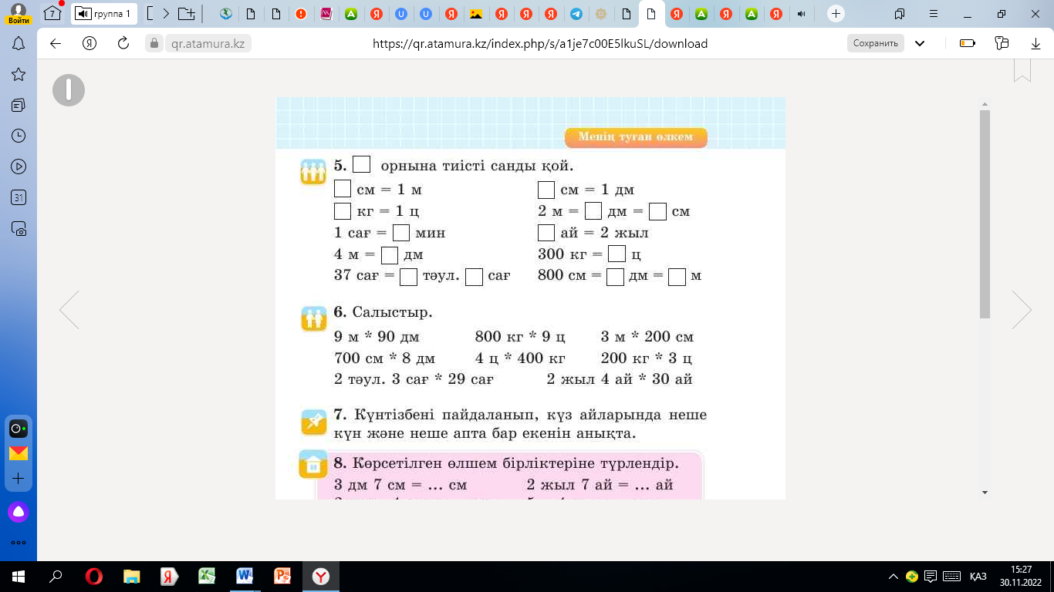This screenshot has height=592, width=1054.
Task: Click the round gray button above the document
Action: pos(69,90)
